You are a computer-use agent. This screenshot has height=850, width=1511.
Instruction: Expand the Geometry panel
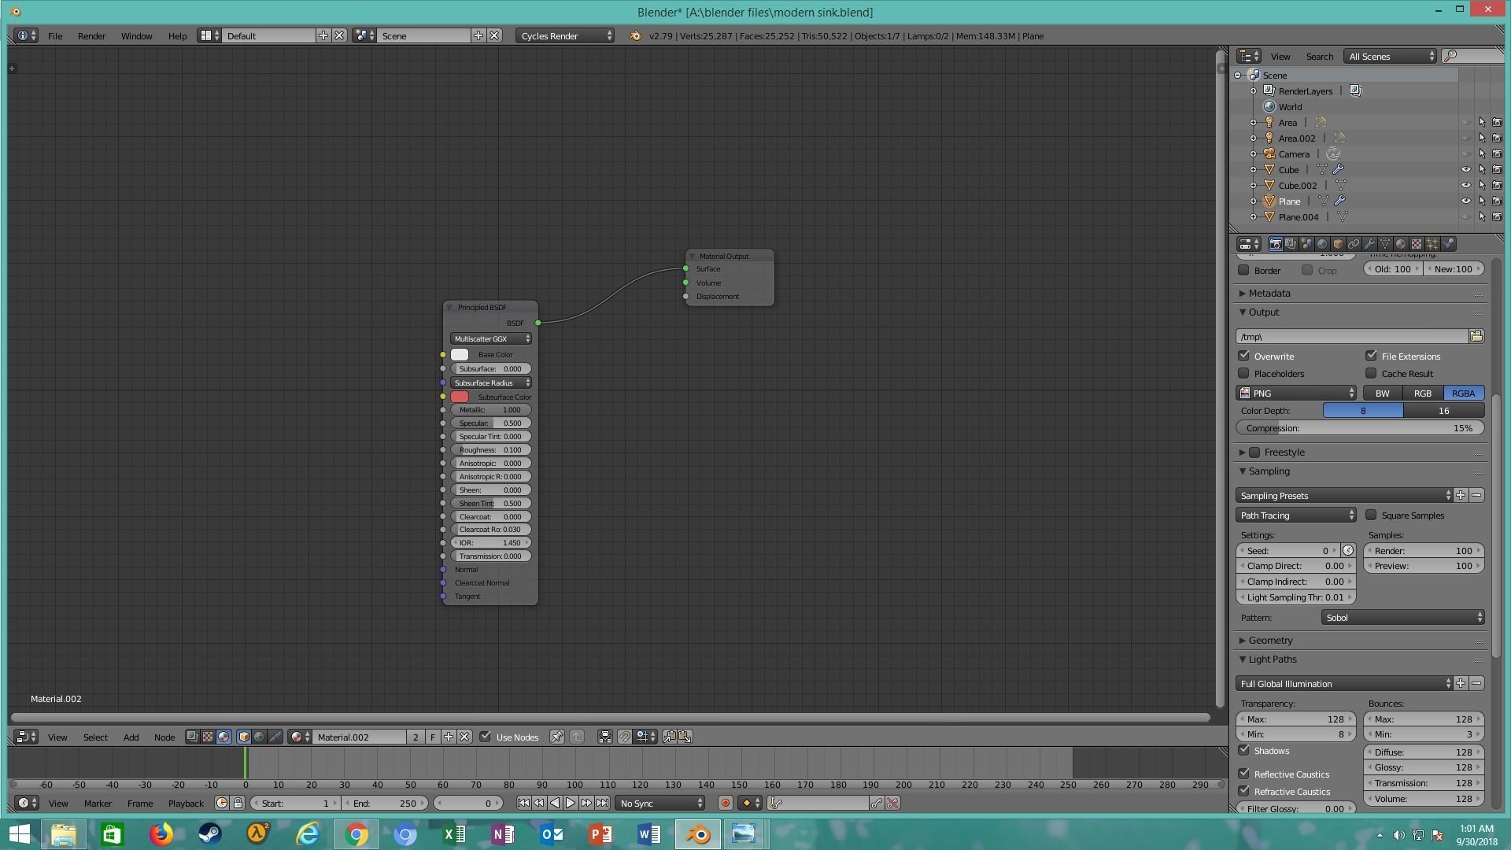(x=1269, y=640)
